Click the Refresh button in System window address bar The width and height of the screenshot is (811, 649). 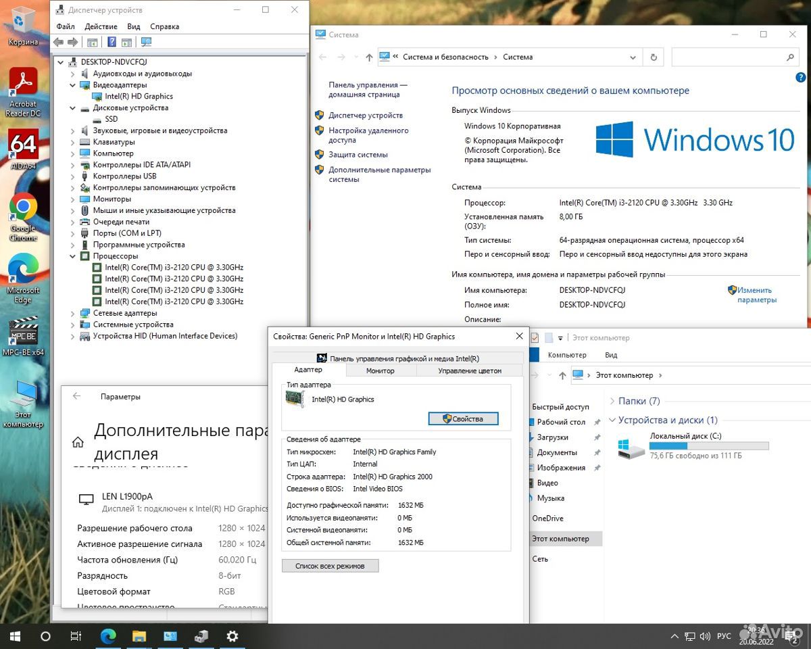[x=653, y=57]
